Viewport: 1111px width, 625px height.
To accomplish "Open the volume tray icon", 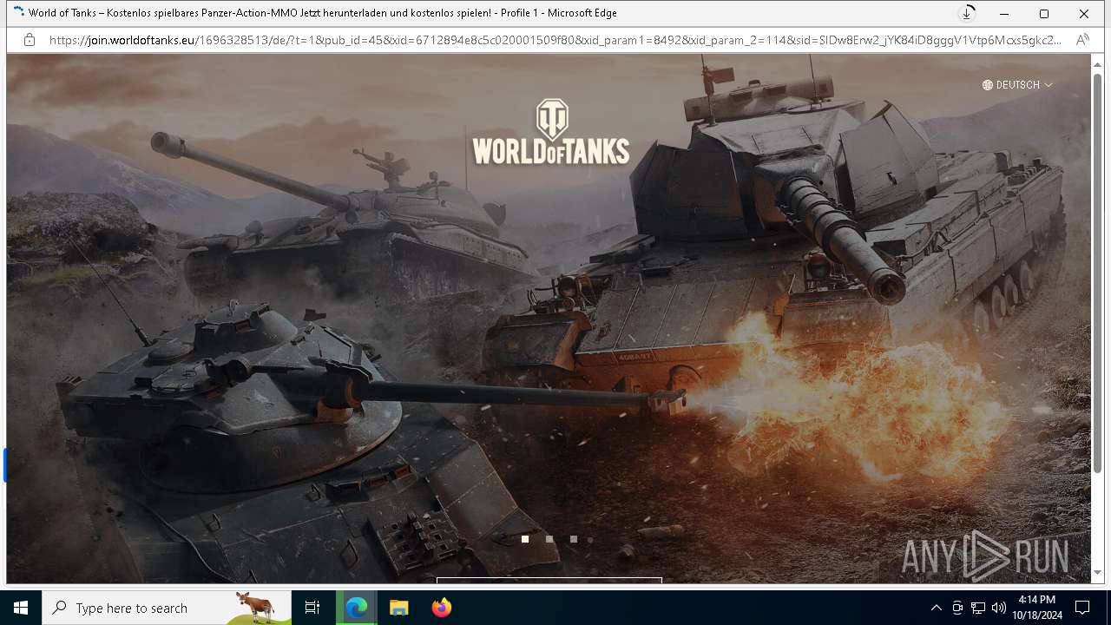I will [999, 608].
